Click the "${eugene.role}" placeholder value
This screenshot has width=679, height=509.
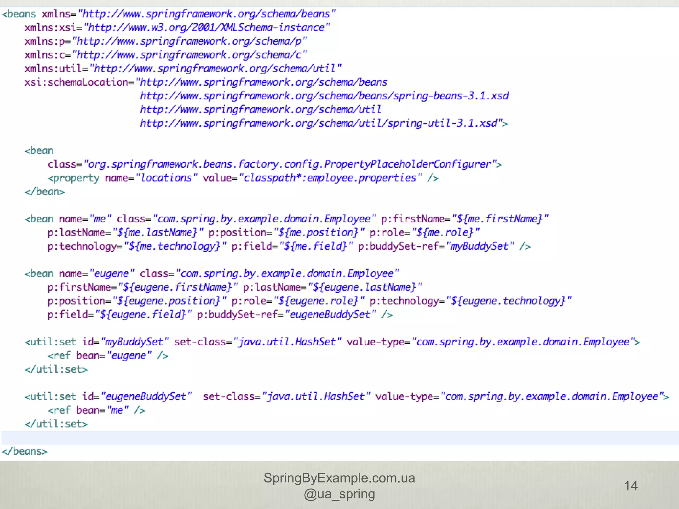[x=319, y=301]
